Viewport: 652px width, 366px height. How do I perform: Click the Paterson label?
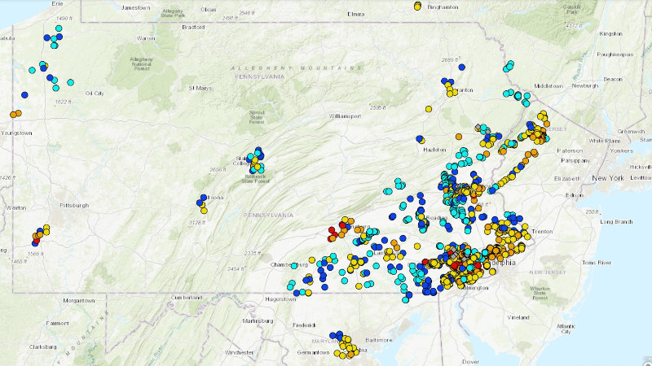[570, 150]
